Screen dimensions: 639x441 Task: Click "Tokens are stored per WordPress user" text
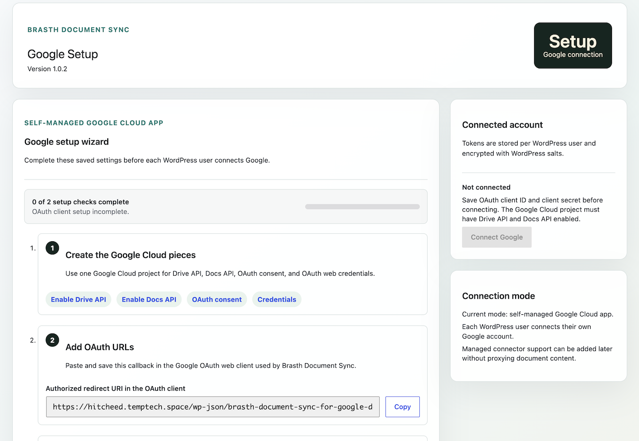tap(529, 148)
